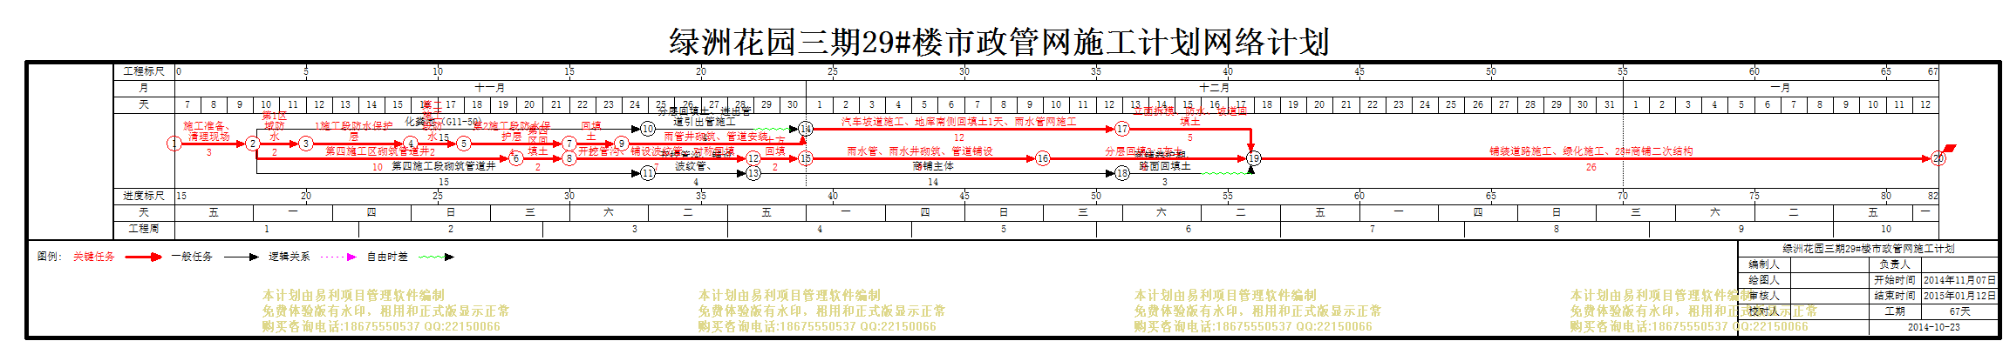Click the red 关键任务 arrow in legend
2003x341 pixels.
[144, 257]
